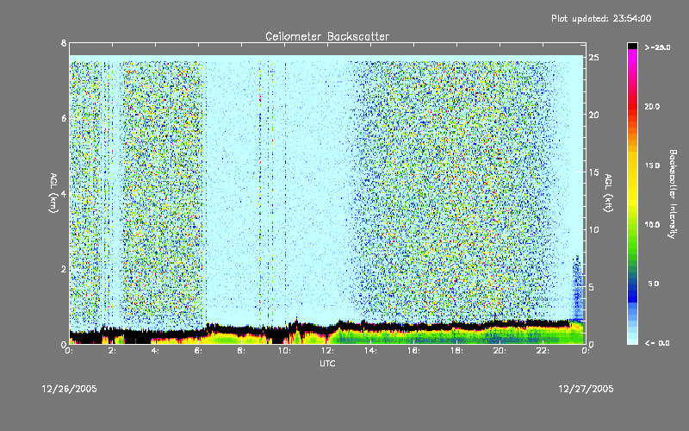Click the '5.0' colorbar tick label
Screen dimensions: 689x431
point(654,284)
